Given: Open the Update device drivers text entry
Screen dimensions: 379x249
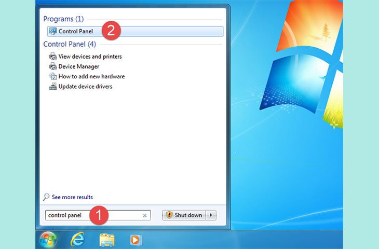Looking at the screenshot, I should tap(85, 86).
